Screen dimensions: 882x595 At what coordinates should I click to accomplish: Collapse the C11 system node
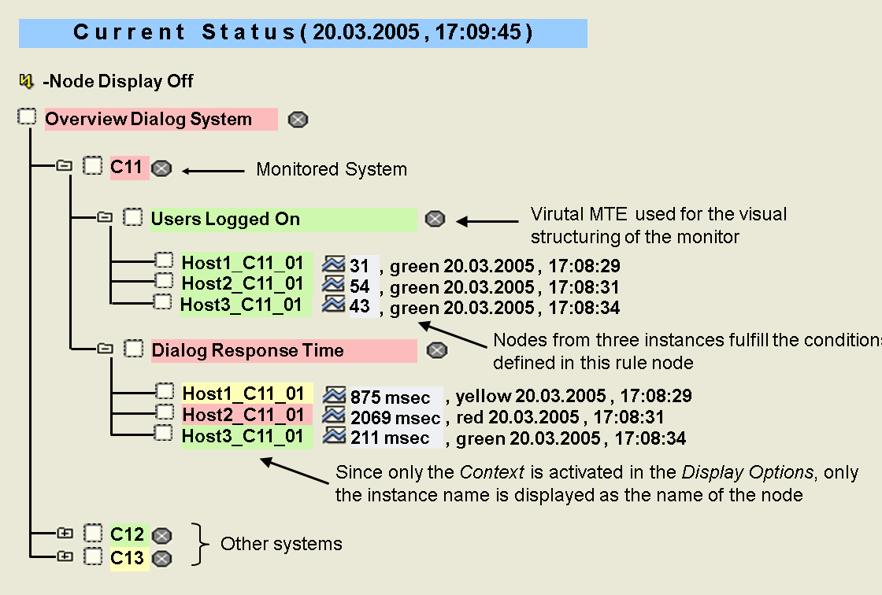tap(65, 166)
